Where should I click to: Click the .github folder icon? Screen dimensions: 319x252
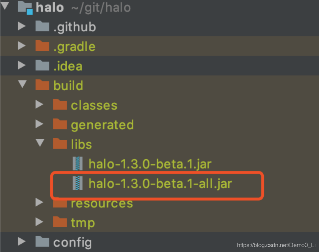(x=42, y=26)
